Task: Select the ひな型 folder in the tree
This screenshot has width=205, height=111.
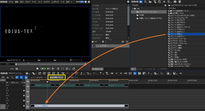Action: pyautogui.click(x=142, y=15)
